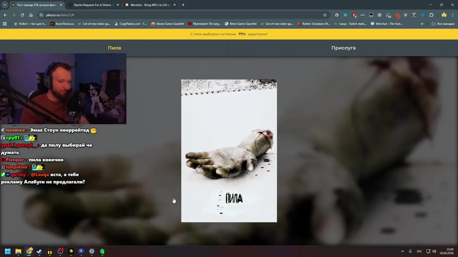
Task: Open the green taskbar app icon
Action: [102, 251]
